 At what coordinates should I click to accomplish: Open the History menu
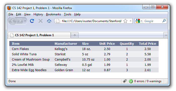point(38,14)
